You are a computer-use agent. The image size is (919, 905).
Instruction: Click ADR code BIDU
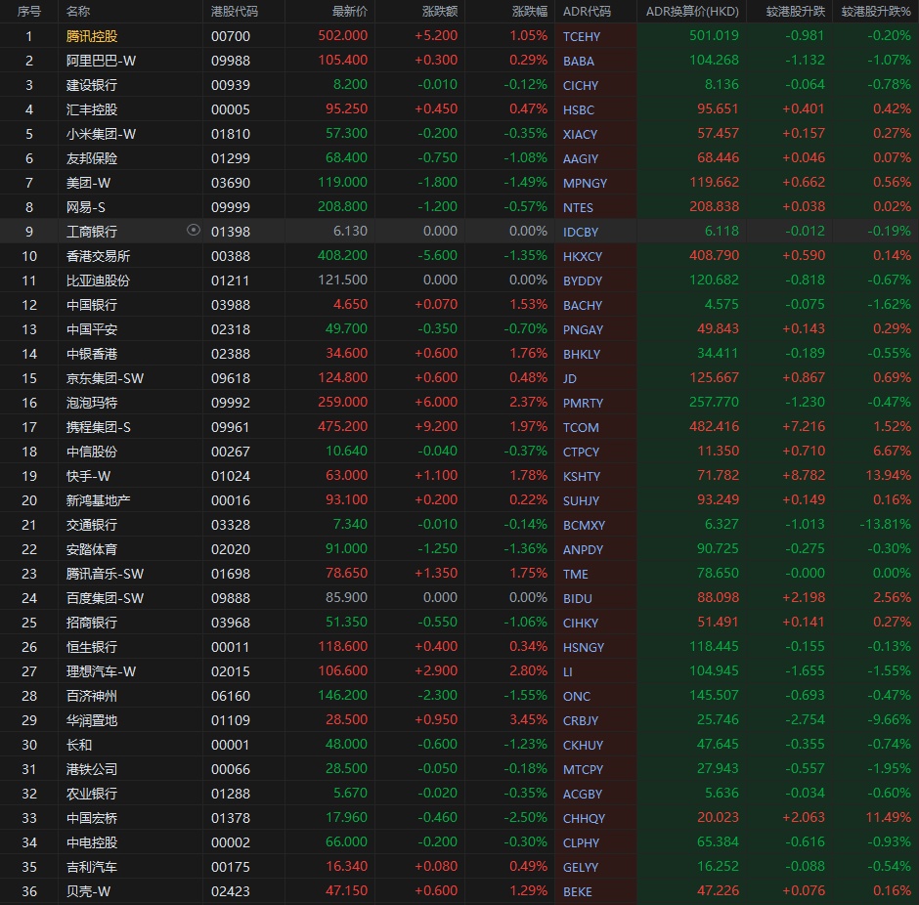(x=577, y=599)
